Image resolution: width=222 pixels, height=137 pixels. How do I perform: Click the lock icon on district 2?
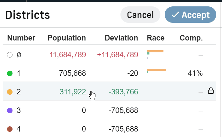[211, 91]
